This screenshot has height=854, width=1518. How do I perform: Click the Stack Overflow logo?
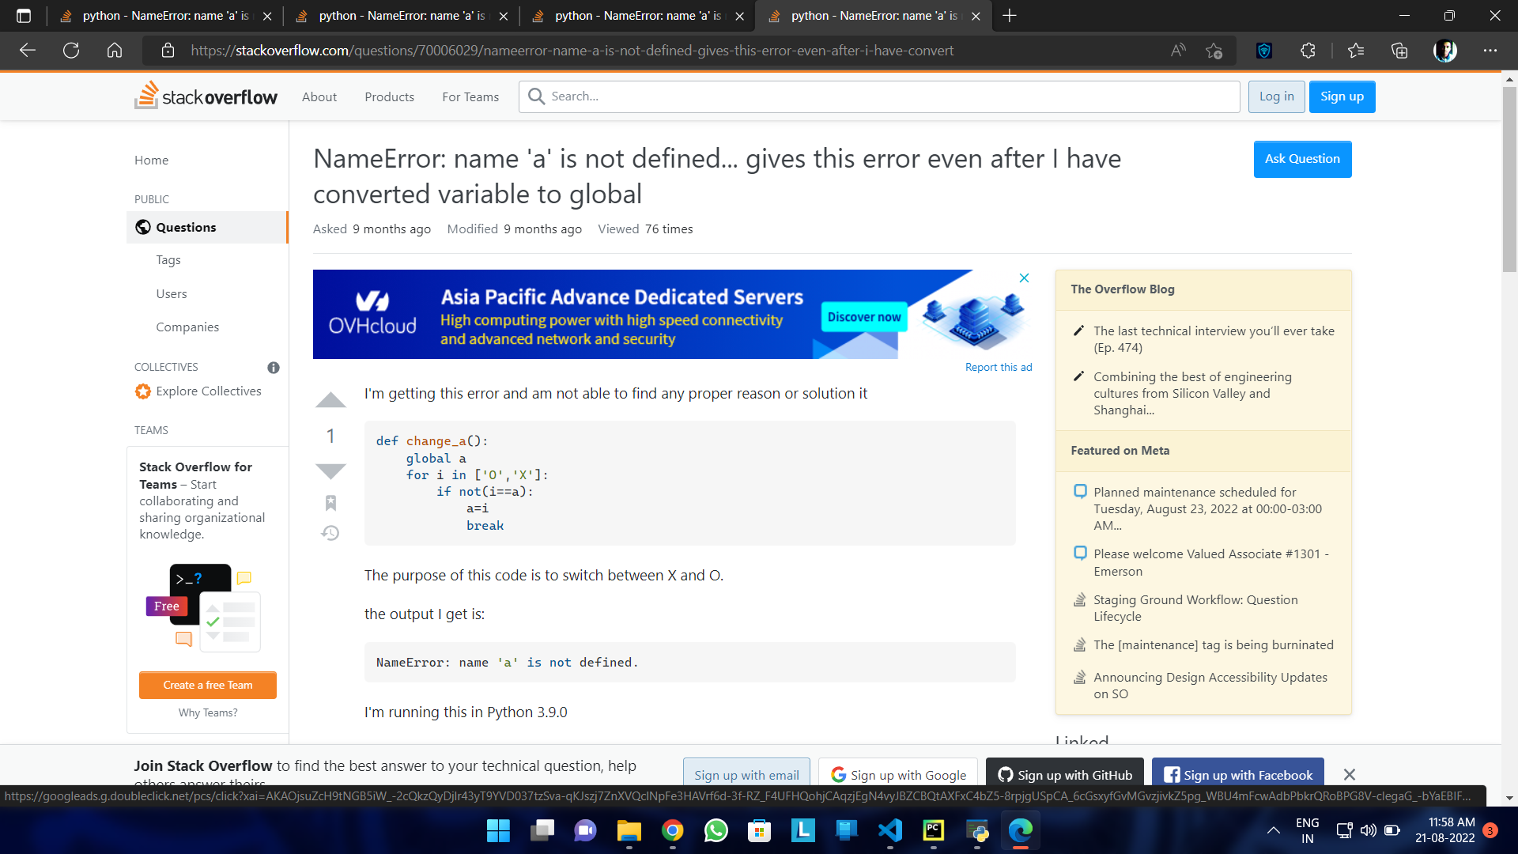tap(206, 96)
